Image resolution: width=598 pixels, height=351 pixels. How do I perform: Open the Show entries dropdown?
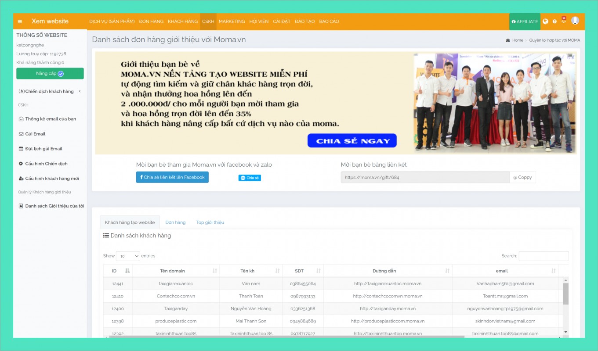coord(128,256)
